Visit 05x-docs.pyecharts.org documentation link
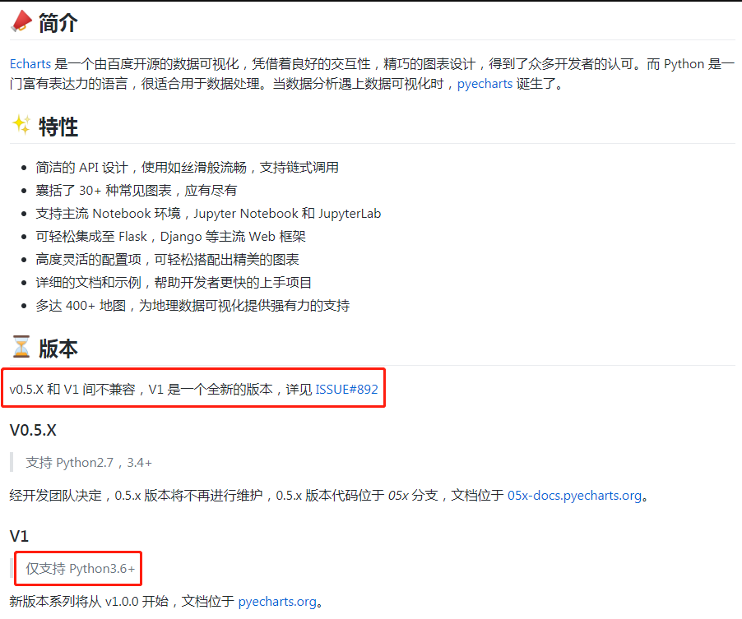742x619 pixels. (574, 495)
